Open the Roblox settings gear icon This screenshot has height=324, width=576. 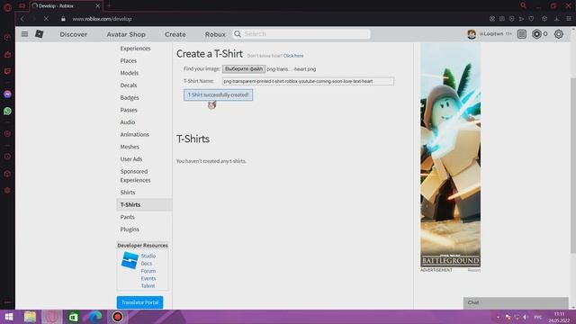pos(558,34)
